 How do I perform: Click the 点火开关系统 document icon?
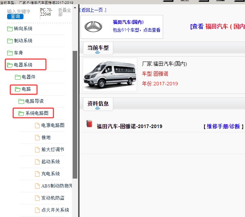37,210
